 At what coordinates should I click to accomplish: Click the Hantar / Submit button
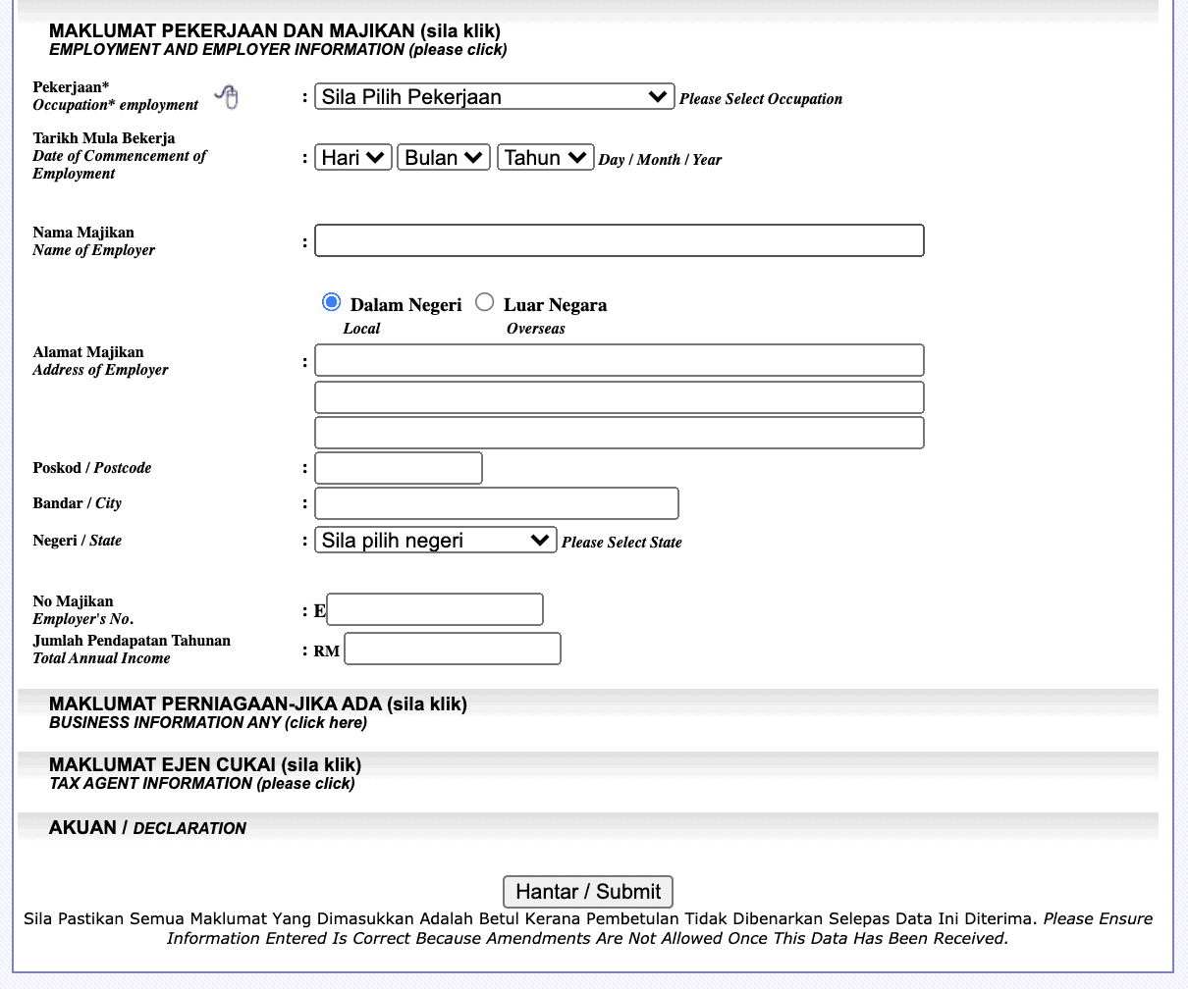point(588,892)
